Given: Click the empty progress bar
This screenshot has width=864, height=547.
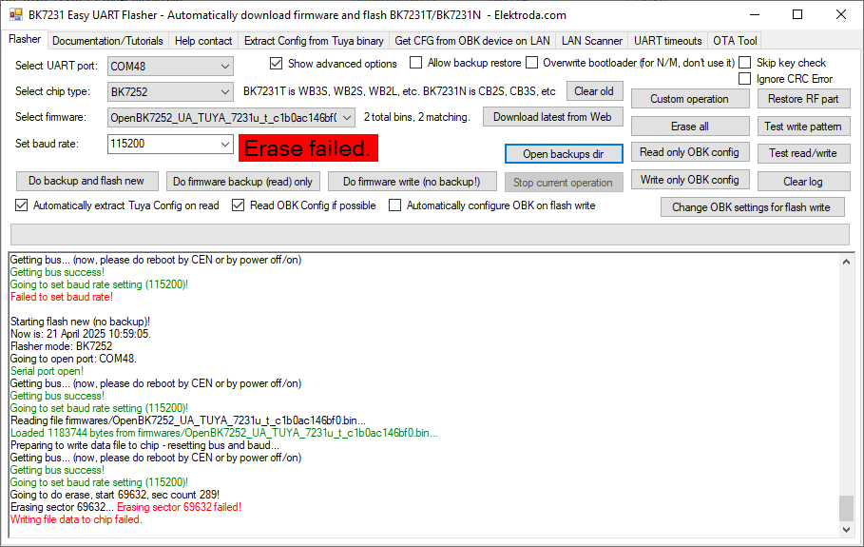Looking at the screenshot, I should pos(430,234).
